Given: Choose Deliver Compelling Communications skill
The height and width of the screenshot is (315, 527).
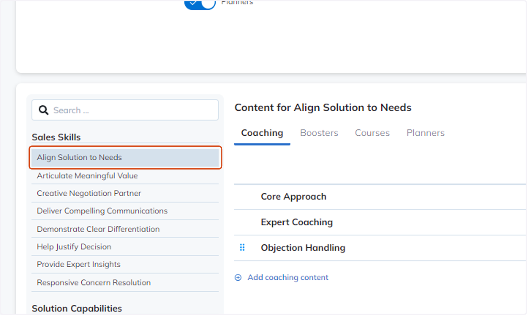Looking at the screenshot, I should pyautogui.click(x=125, y=211).
